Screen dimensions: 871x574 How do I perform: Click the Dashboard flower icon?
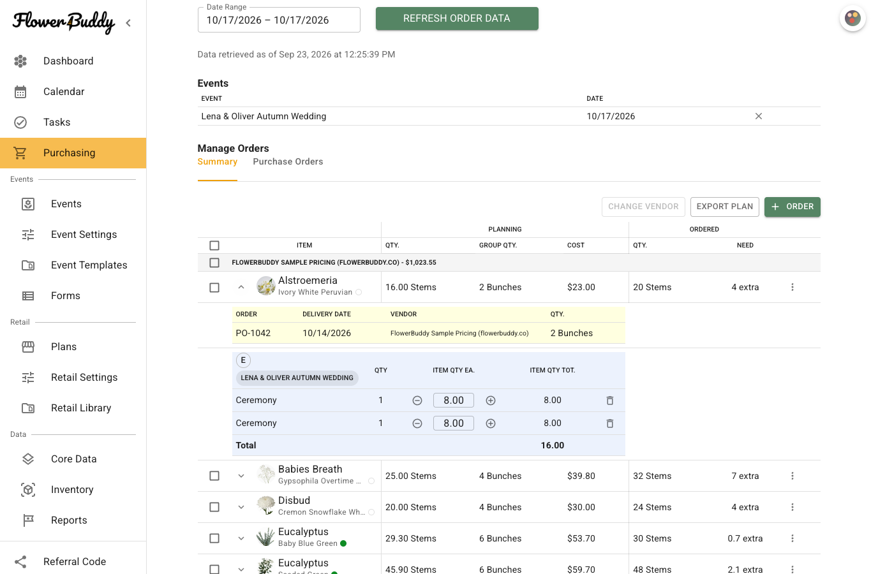(20, 61)
